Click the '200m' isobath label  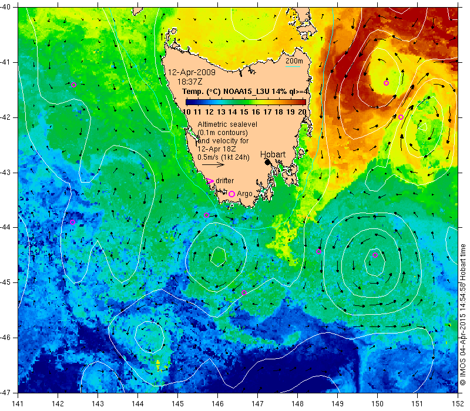(x=294, y=61)
